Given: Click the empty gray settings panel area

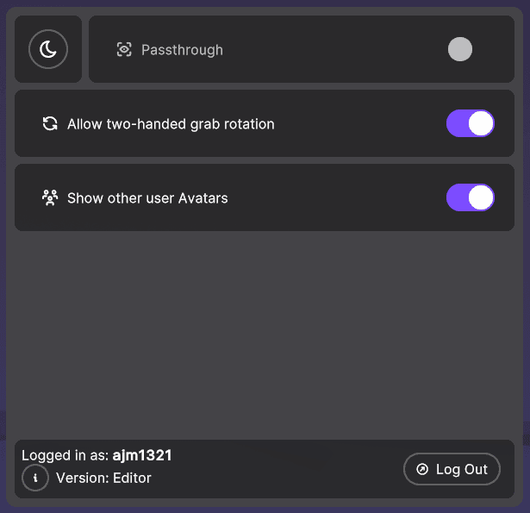Looking at the screenshot, I should [265, 336].
